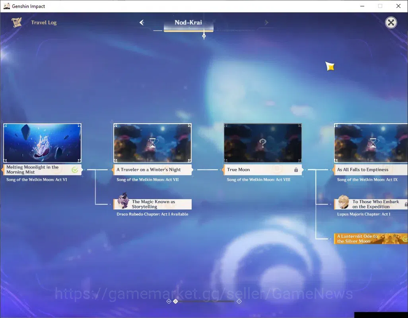
Task: Click question mark icon on True Moon thumbnail
Action: pyautogui.click(x=263, y=143)
